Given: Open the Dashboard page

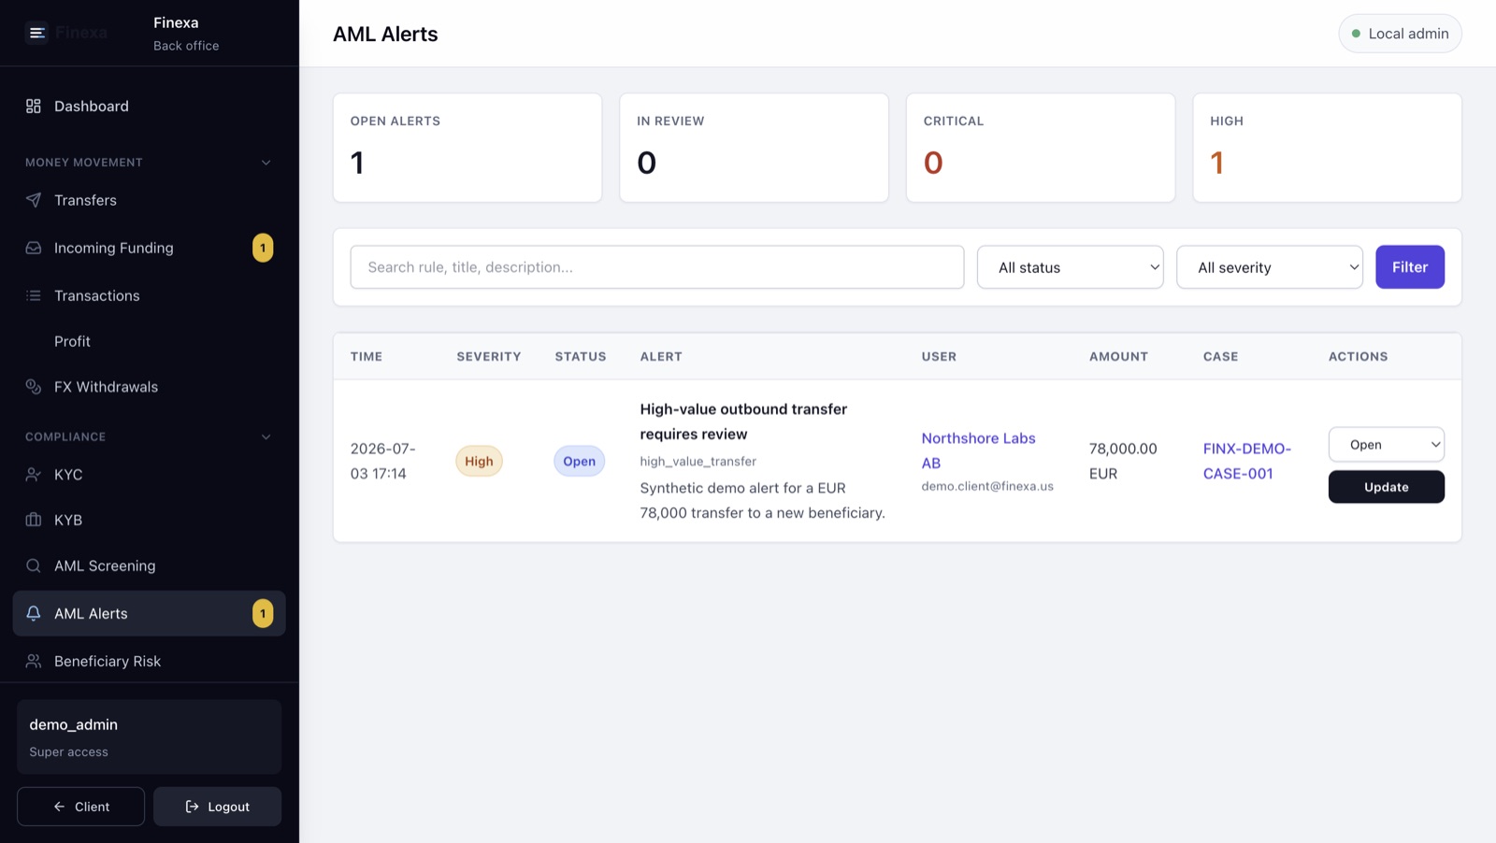Looking at the screenshot, I should point(150,107).
